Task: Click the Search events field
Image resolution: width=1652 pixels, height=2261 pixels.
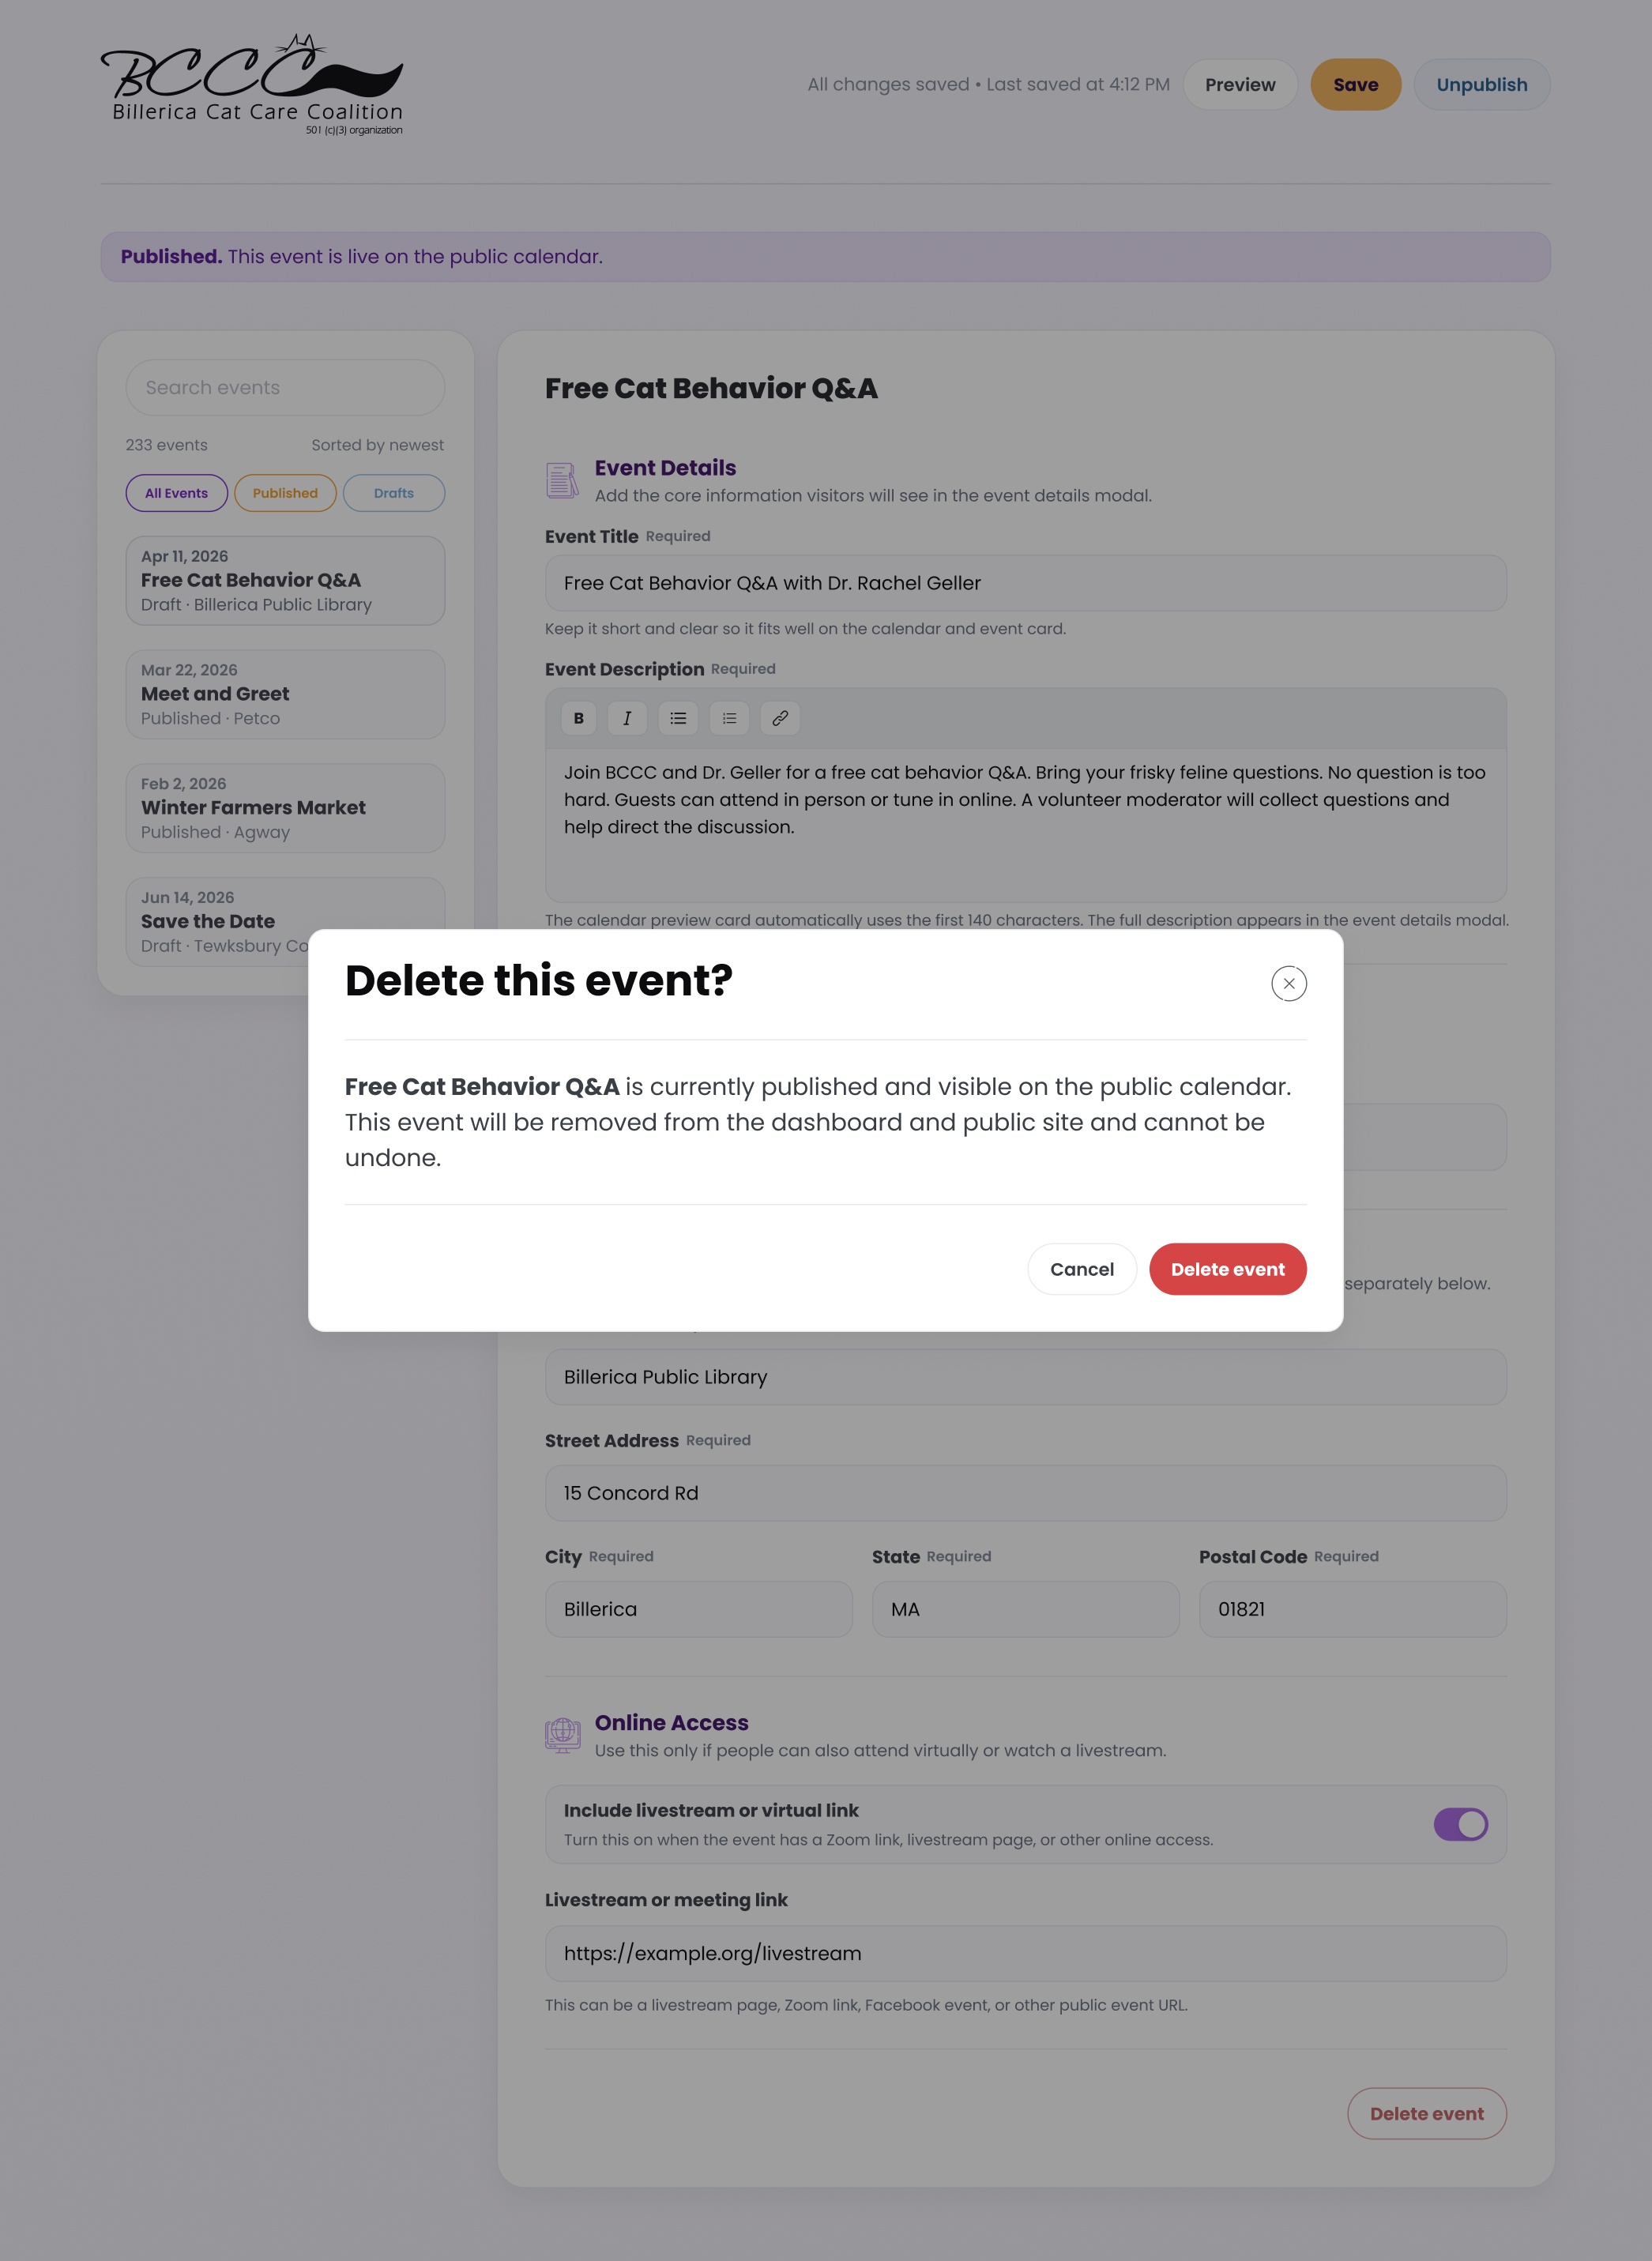Action: [285, 387]
